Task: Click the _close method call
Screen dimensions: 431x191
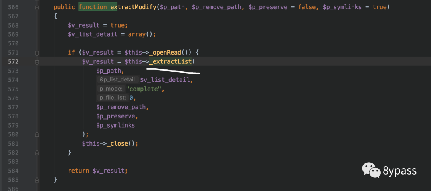Action: point(117,144)
